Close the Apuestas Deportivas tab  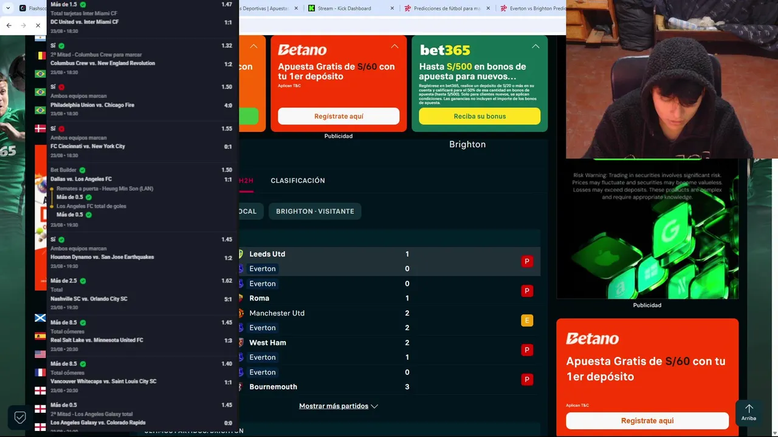click(297, 8)
